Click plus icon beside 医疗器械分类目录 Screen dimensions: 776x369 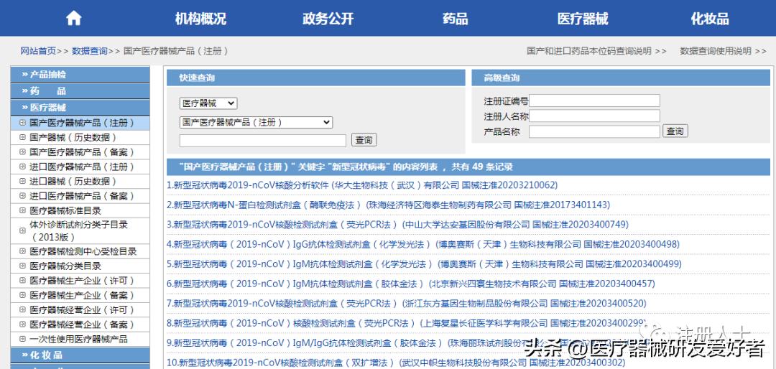click(22, 266)
